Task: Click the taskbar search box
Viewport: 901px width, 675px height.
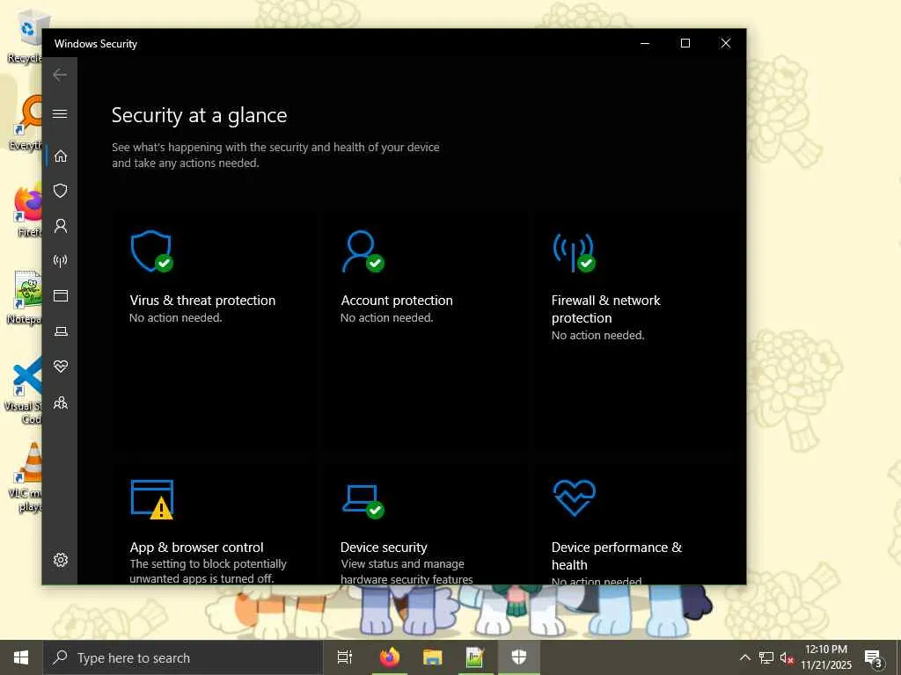Action: click(183, 657)
